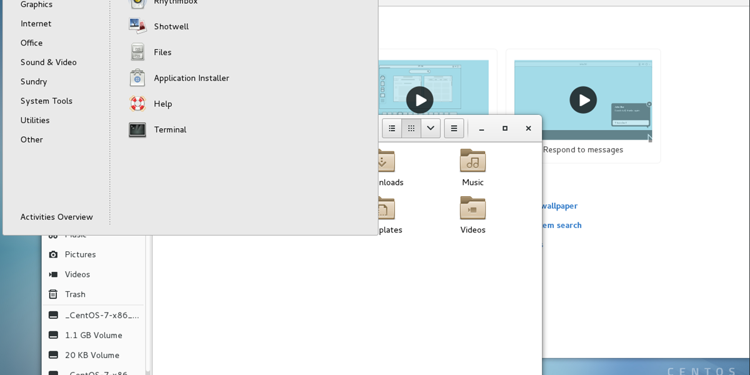Viewport: 750px width, 375px height.
Task: Show the Sound & Video category
Action: tap(49, 62)
